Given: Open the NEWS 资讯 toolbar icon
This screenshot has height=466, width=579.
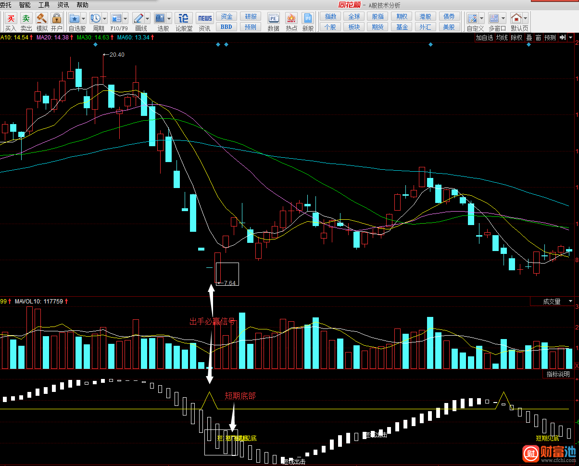Looking at the screenshot, I should (205, 18).
